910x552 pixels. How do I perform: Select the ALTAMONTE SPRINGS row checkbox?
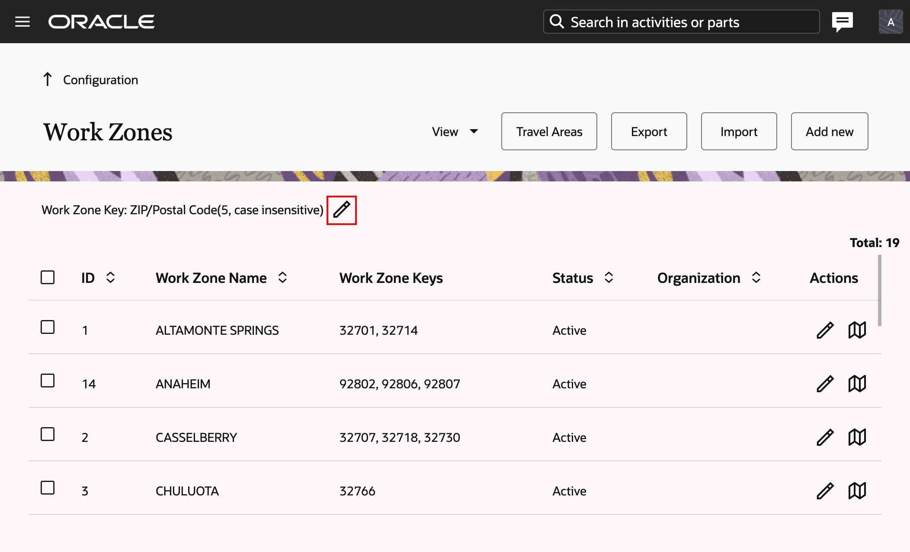point(48,327)
